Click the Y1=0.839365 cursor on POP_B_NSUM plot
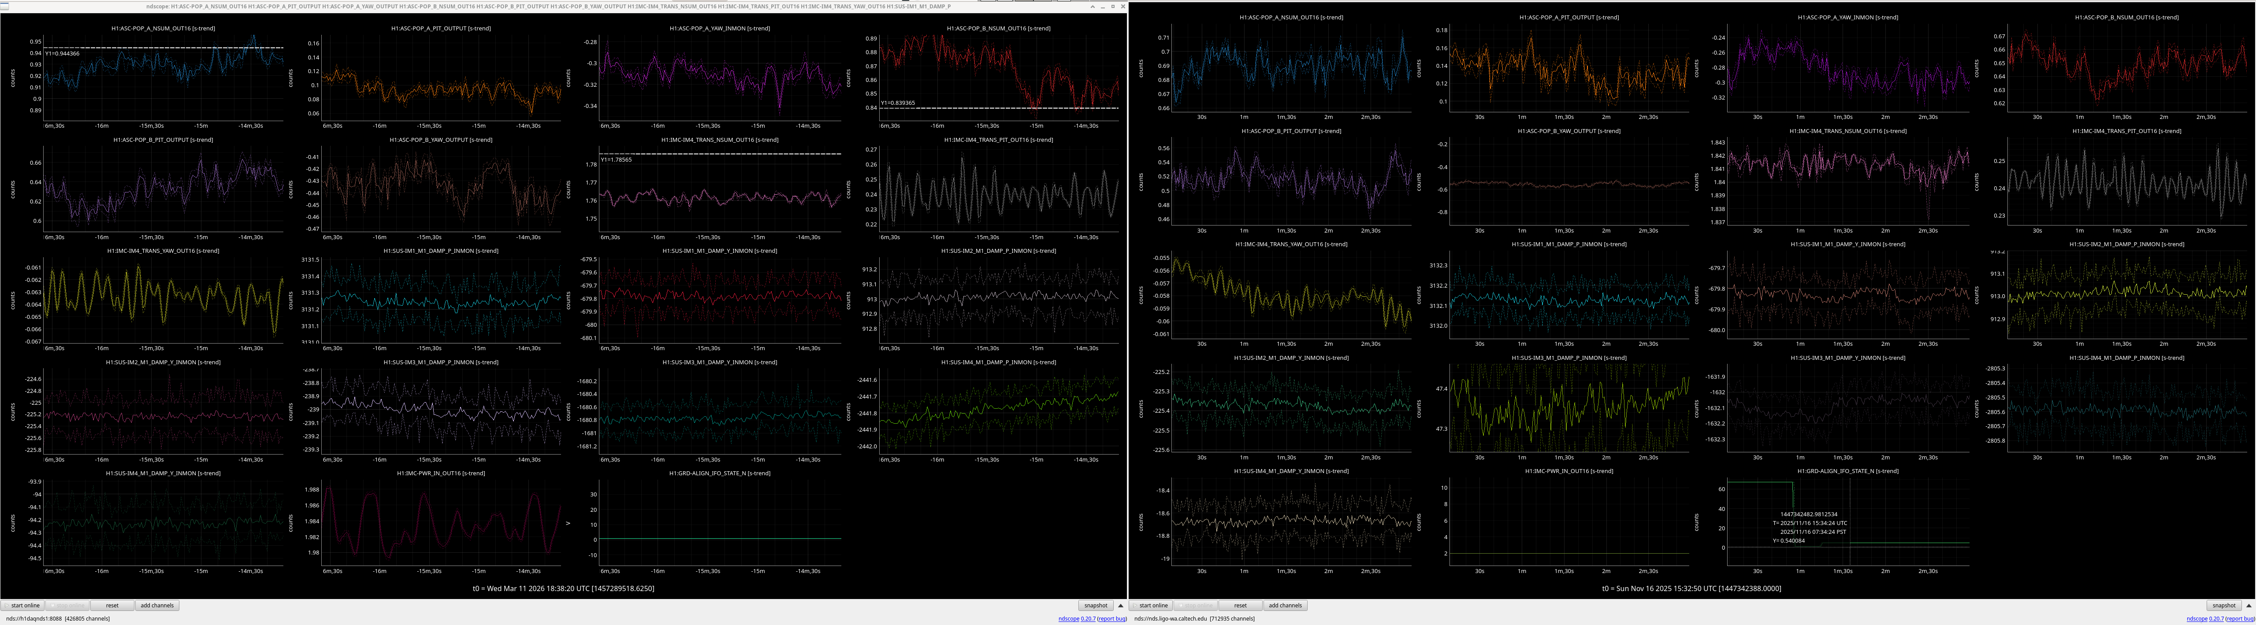Viewport: 2256px width, 625px height. click(963, 107)
